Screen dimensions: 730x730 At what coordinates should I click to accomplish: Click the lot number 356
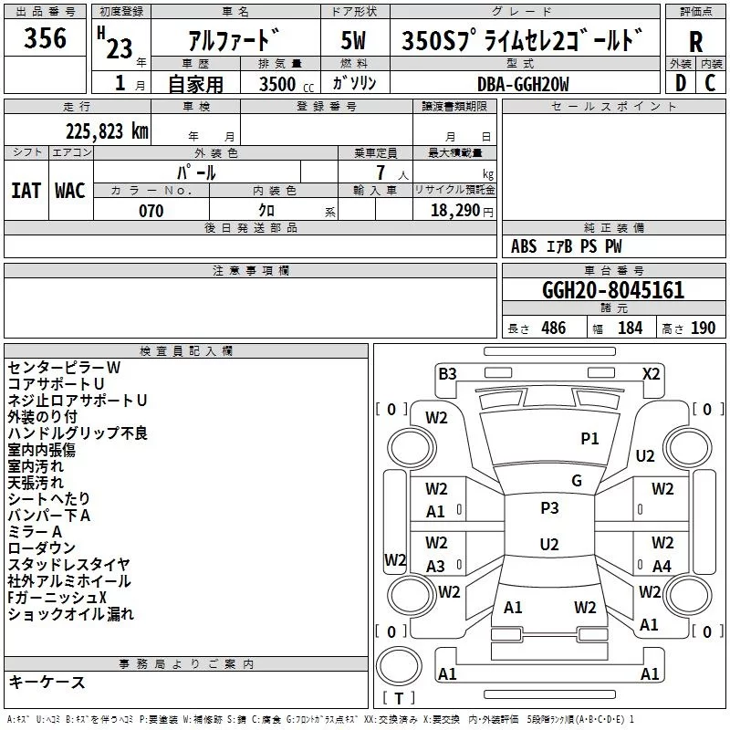[x=46, y=38]
